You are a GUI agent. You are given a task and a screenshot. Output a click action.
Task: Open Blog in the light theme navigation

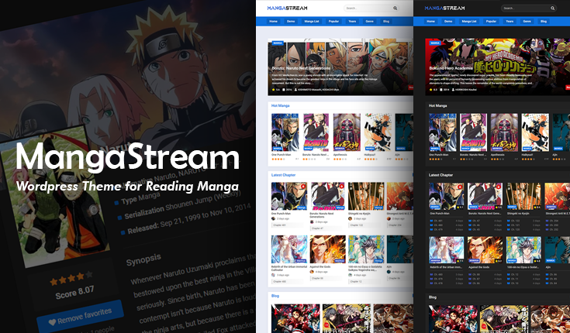[386, 22]
